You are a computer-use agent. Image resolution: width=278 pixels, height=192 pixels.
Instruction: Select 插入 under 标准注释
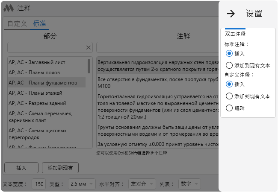229,54
